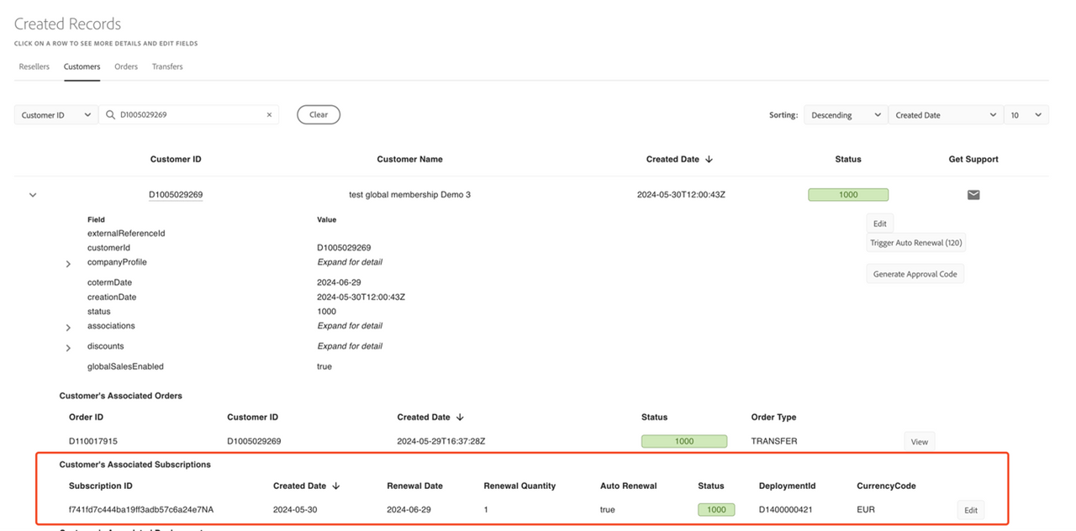Expand the associations field
1076x531 pixels.
coord(68,328)
